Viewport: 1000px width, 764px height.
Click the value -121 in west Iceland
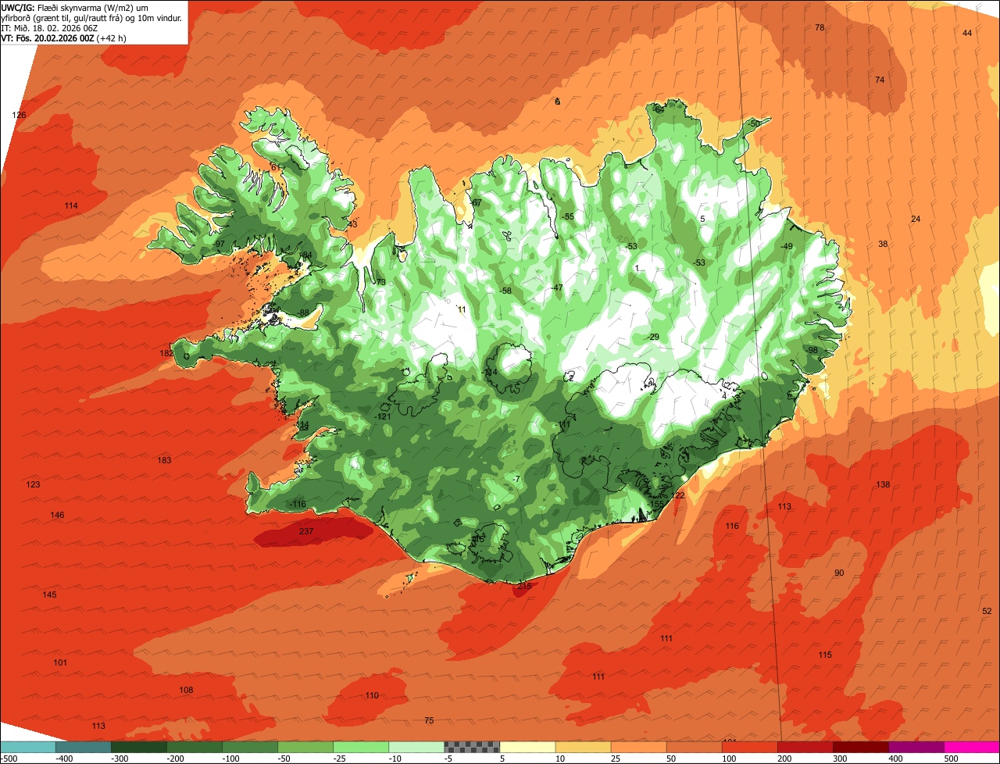[x=383, y=416]
